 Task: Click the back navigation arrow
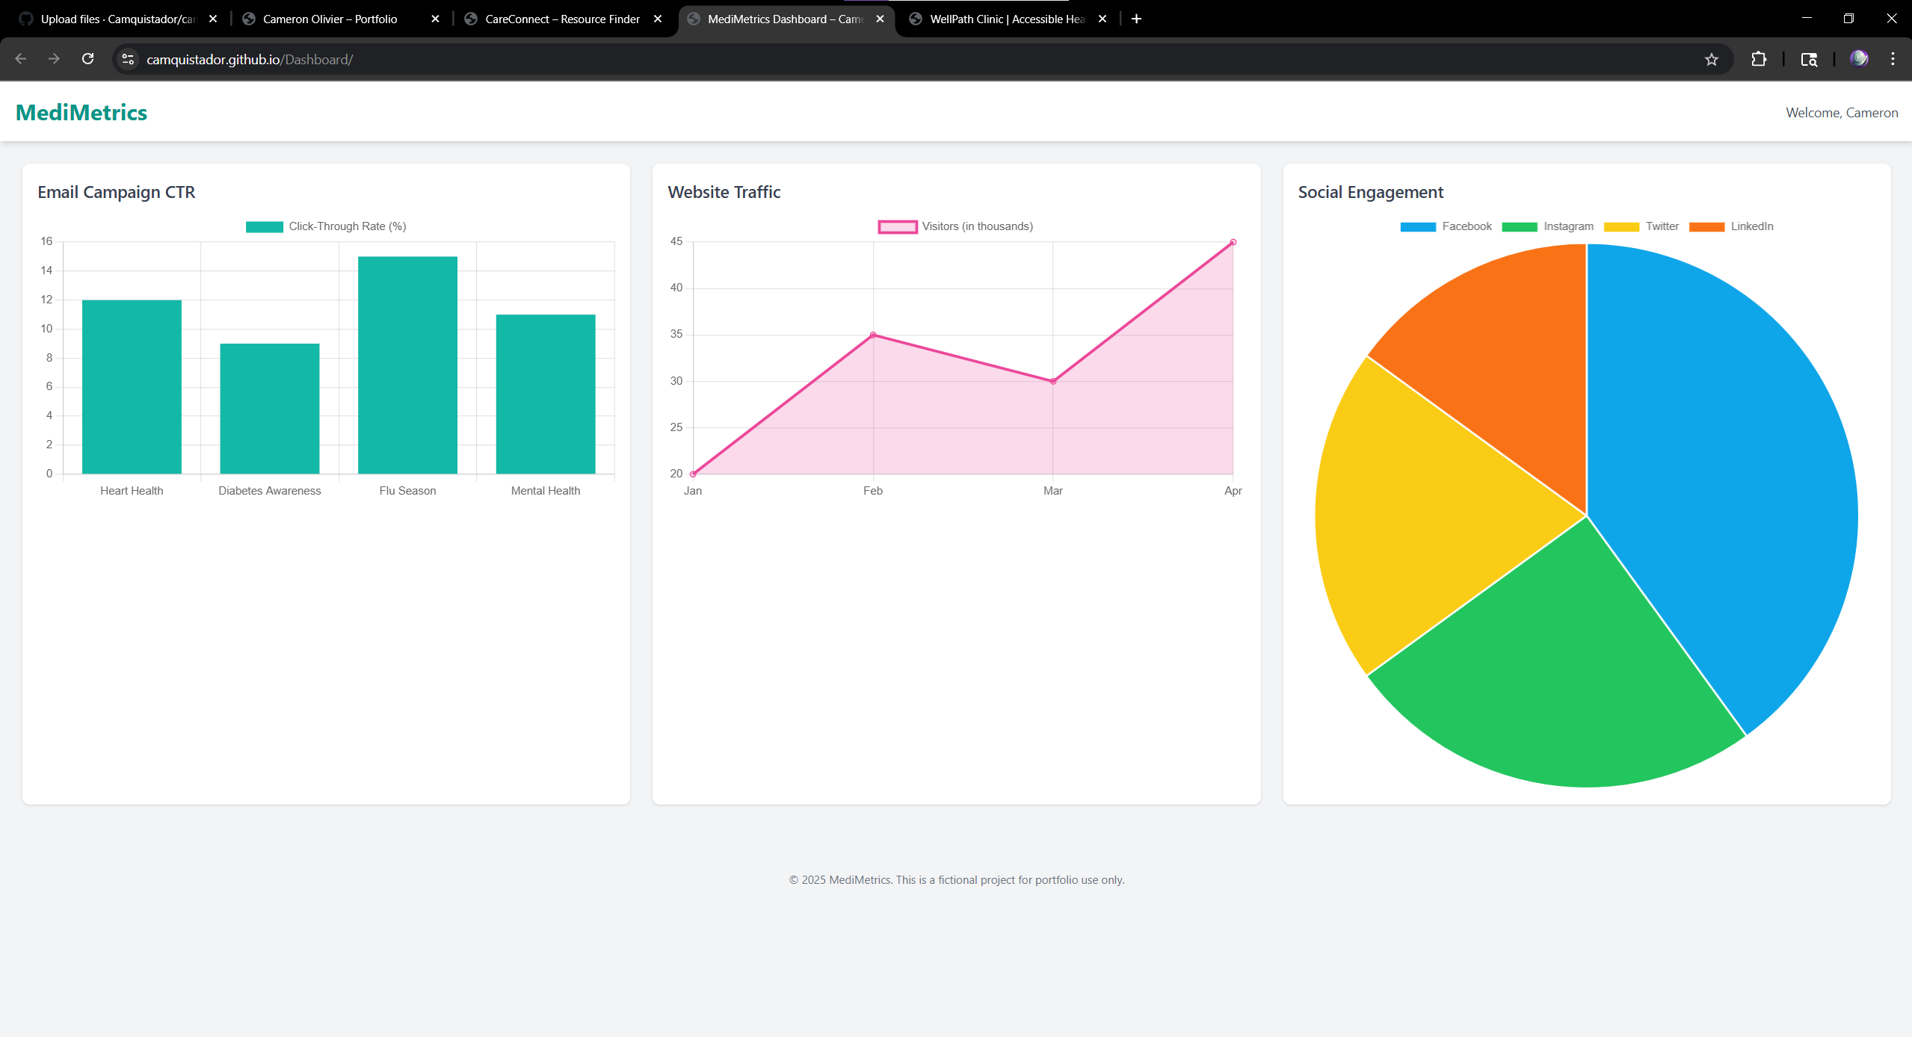pyautogui.click(x=21, y=59)
